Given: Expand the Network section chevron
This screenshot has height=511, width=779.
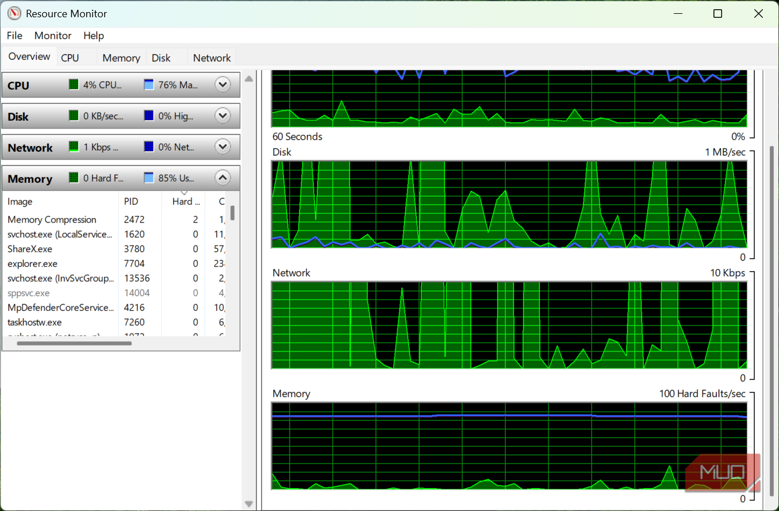Looking at the screenshot, I should click(x=222, y=147).
